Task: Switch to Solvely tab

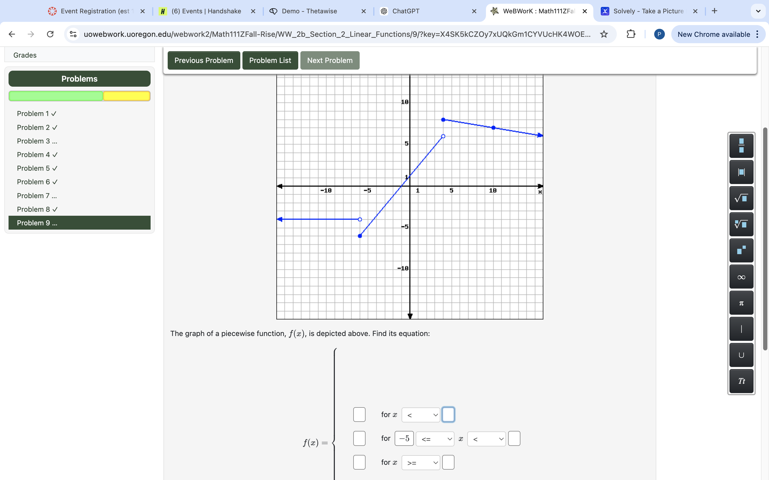Action: [x=648, y=11]
